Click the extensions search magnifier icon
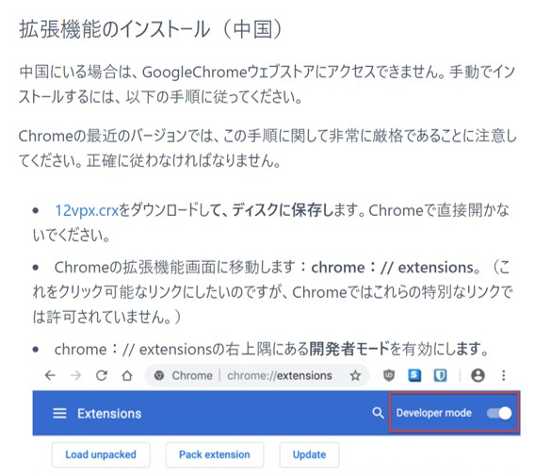The width and height of the screenshot is (535, 476). coord(378,413)
